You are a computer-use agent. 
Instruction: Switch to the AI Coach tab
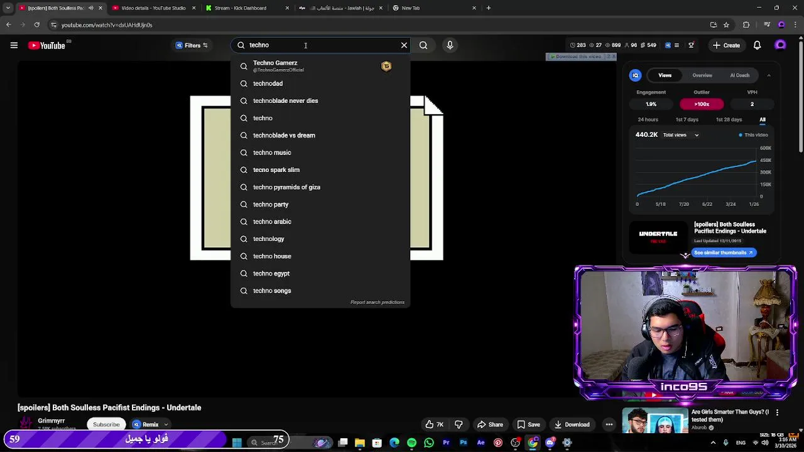[x=739, y=75]
